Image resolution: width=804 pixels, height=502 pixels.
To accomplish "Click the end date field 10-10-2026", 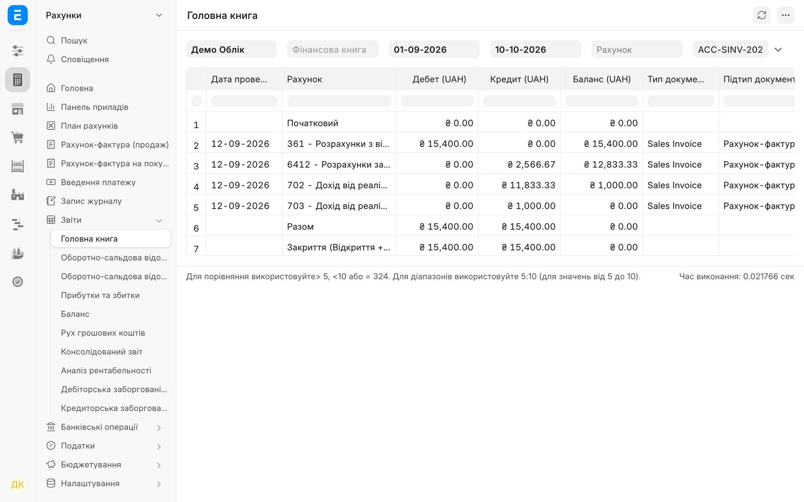I will click(535, 49).
